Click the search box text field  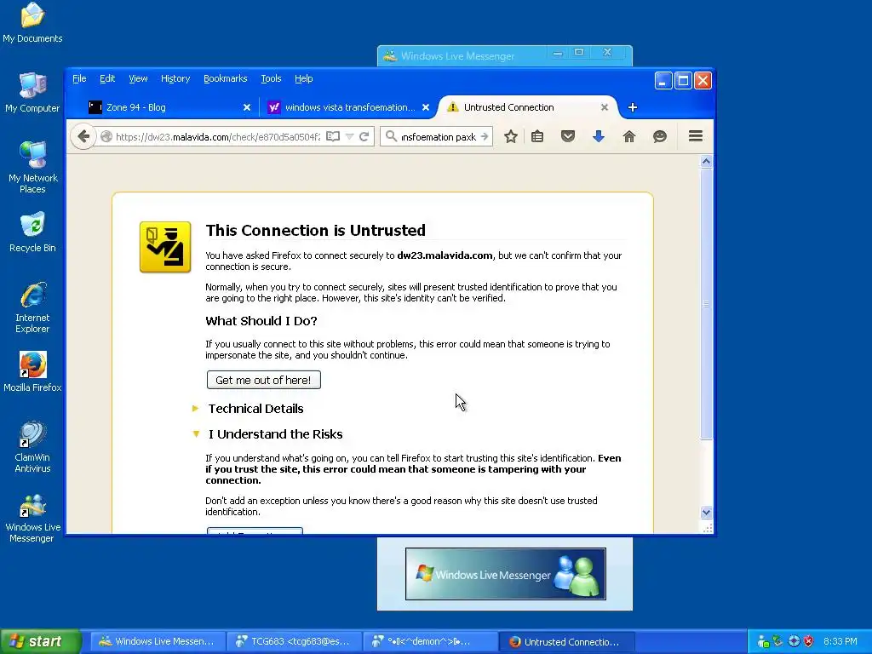(439, 137)
